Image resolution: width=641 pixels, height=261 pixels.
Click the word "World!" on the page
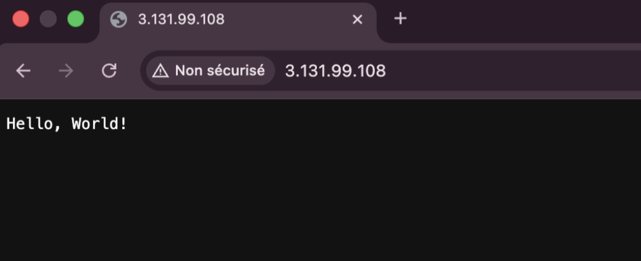pos(99,124)
